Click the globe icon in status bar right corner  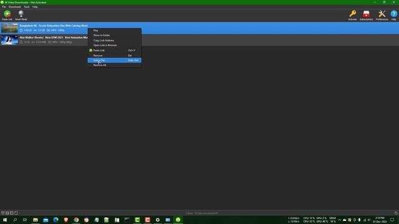click(x=396, y=213)
